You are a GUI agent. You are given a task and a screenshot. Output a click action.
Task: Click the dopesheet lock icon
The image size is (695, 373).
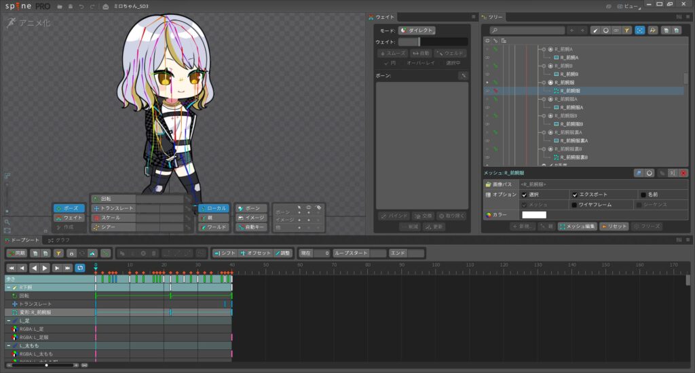click(71, 253)
